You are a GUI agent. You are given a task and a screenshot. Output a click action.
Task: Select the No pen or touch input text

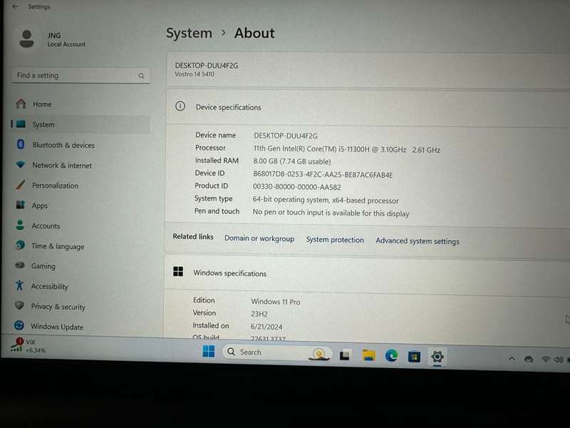[331, 213]
